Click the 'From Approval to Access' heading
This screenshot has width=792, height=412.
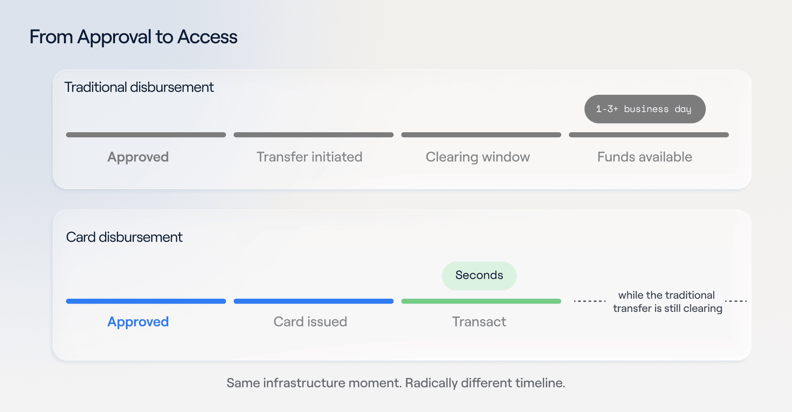pos(133,37)
